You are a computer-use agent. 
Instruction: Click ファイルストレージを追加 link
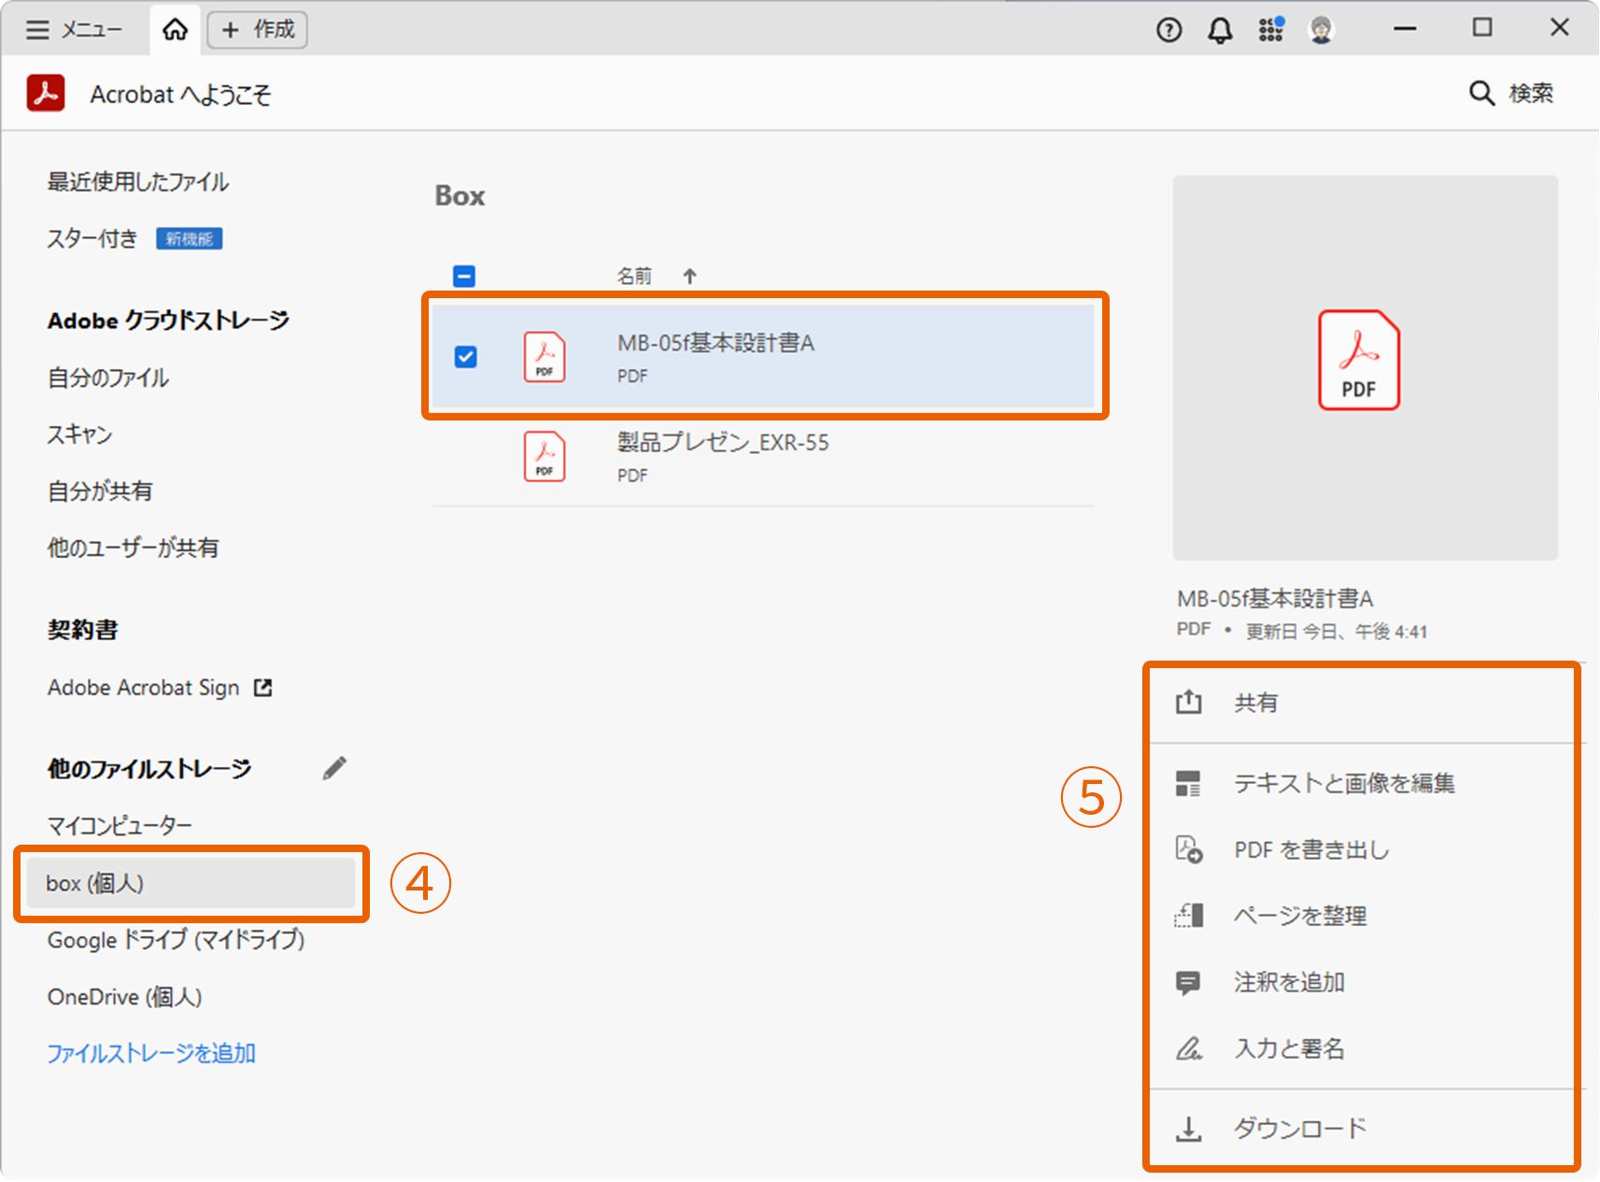(151, 1053)
